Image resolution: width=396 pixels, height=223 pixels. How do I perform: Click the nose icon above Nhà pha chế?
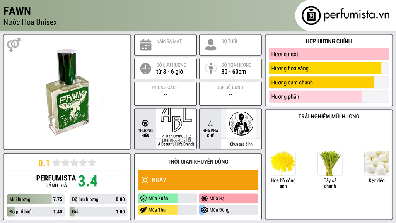point(210,123)
